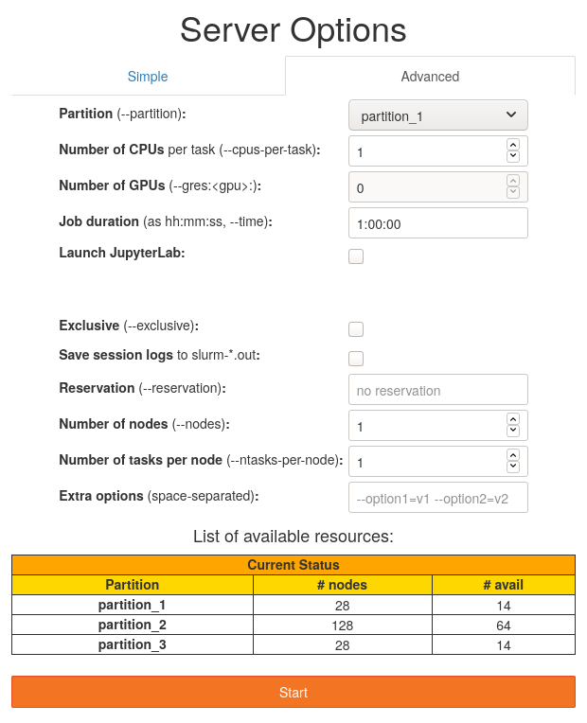The width and height of the screenshot is (587, 723).
Task: Toggle the Save session logs checkbox
Action: tap(356, 359)
